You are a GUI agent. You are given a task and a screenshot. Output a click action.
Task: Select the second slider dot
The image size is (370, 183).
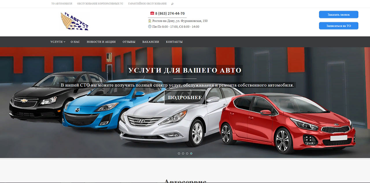pos(183,153)
